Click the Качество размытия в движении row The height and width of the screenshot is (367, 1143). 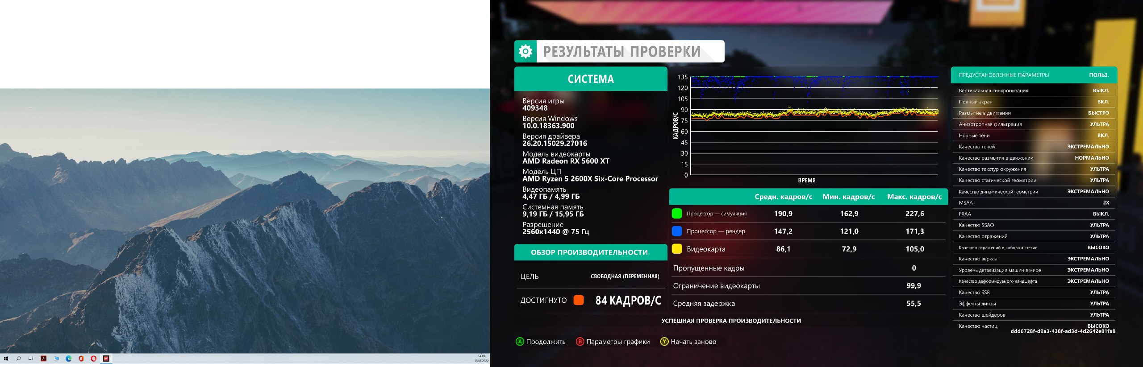tap(1034, 158)
